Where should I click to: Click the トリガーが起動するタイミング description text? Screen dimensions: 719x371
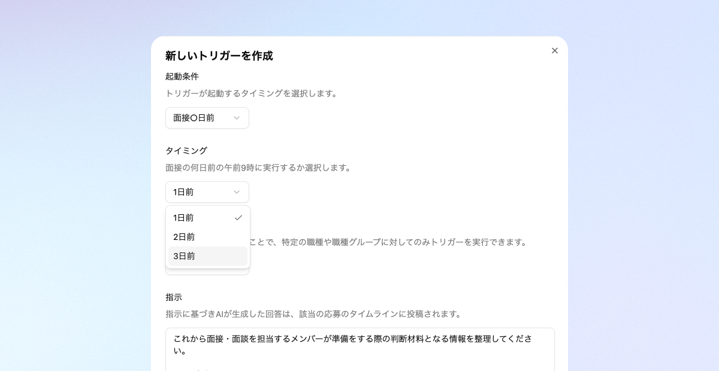tap(252, 93)
